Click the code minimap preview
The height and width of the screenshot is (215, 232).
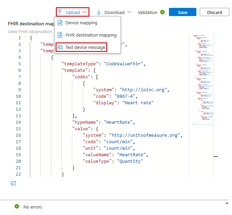click(203, 79)
